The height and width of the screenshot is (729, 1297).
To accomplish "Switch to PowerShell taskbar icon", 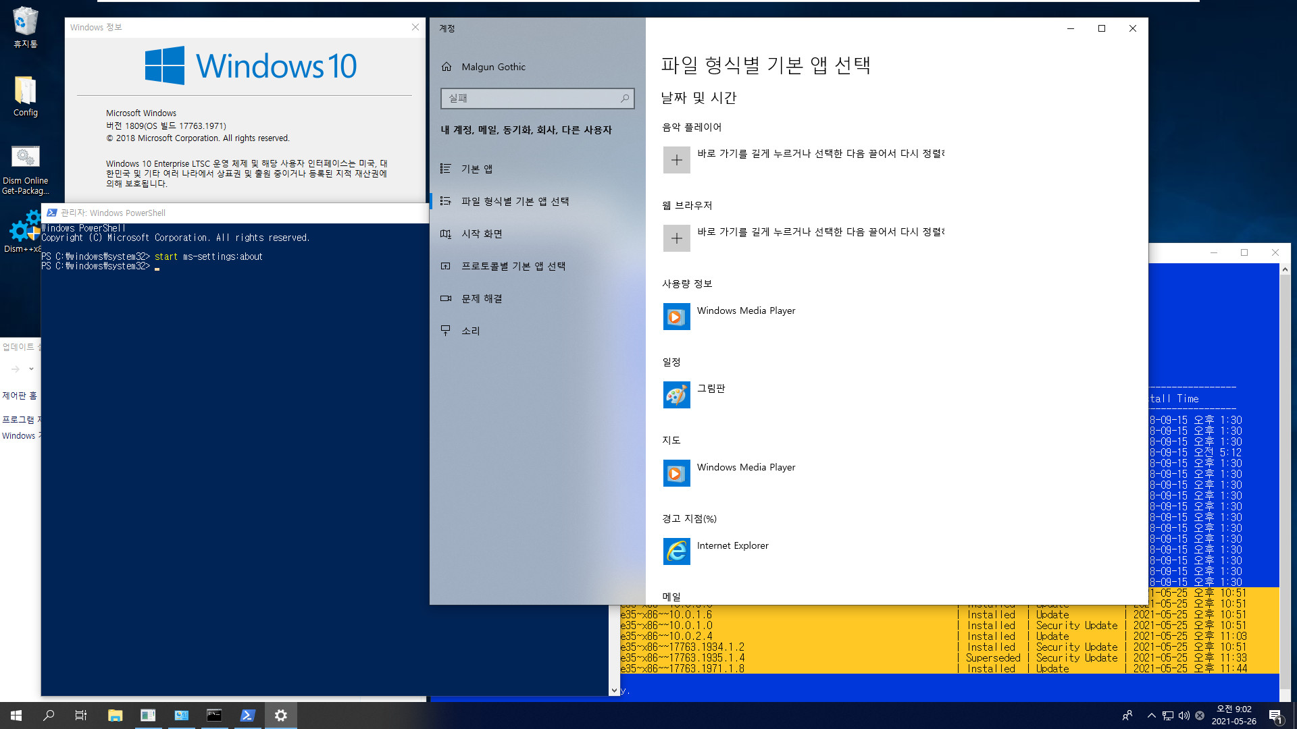I will click(247, 715).
